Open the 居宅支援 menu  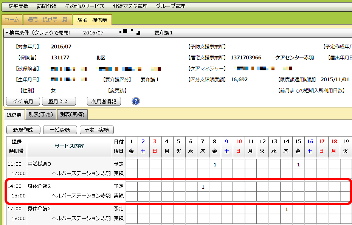[18, 6]
